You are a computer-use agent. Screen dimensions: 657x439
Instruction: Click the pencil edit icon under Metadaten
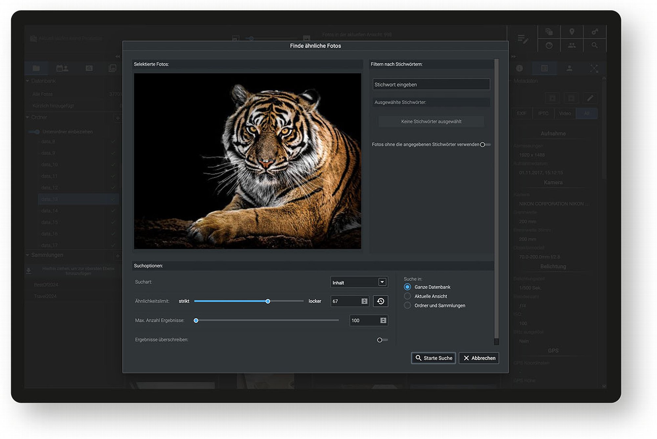tap(590, 98)
